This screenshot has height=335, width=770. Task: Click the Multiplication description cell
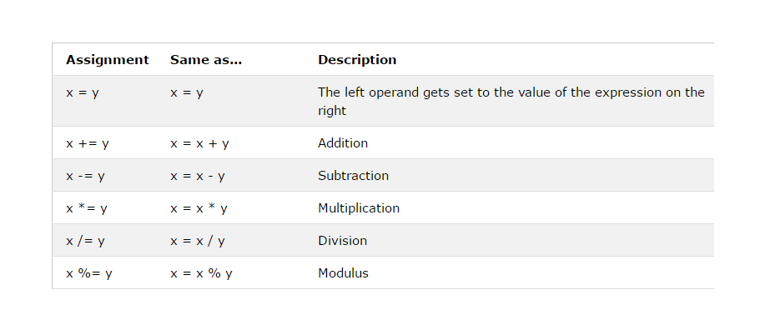pyautogui.click(x=359, y=208)
